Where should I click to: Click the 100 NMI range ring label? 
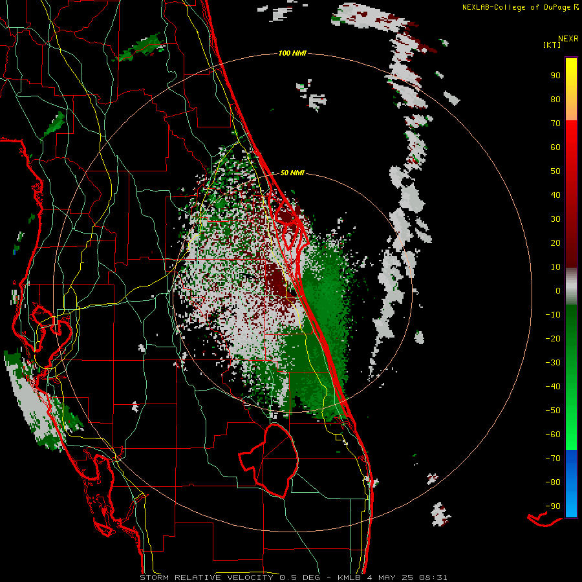tap(292, 53)
